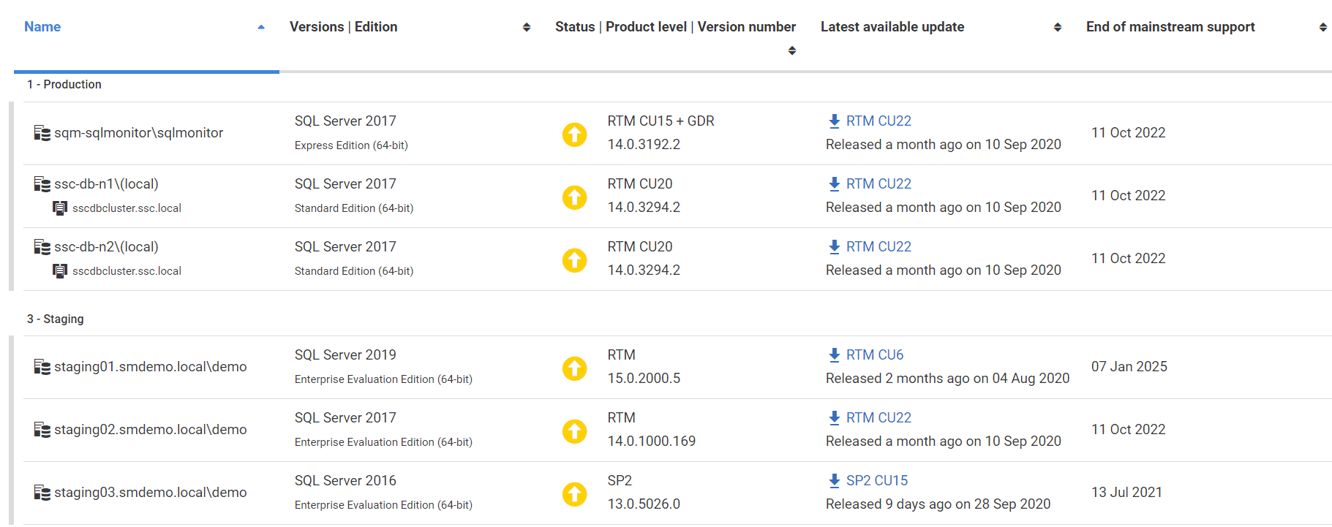The image size is (1332, 527).
Task: Click sscdbcluster.ssc.local under ssc-db-n2
Action: [127, 271]
